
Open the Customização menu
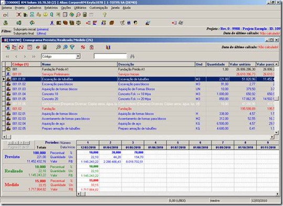tap(99, 8)
